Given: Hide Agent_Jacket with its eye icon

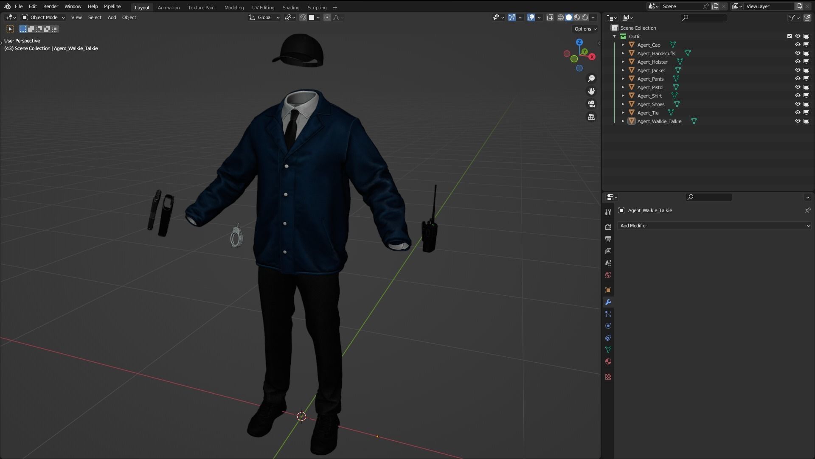Looking at the screenshot, I should point(798,70).
